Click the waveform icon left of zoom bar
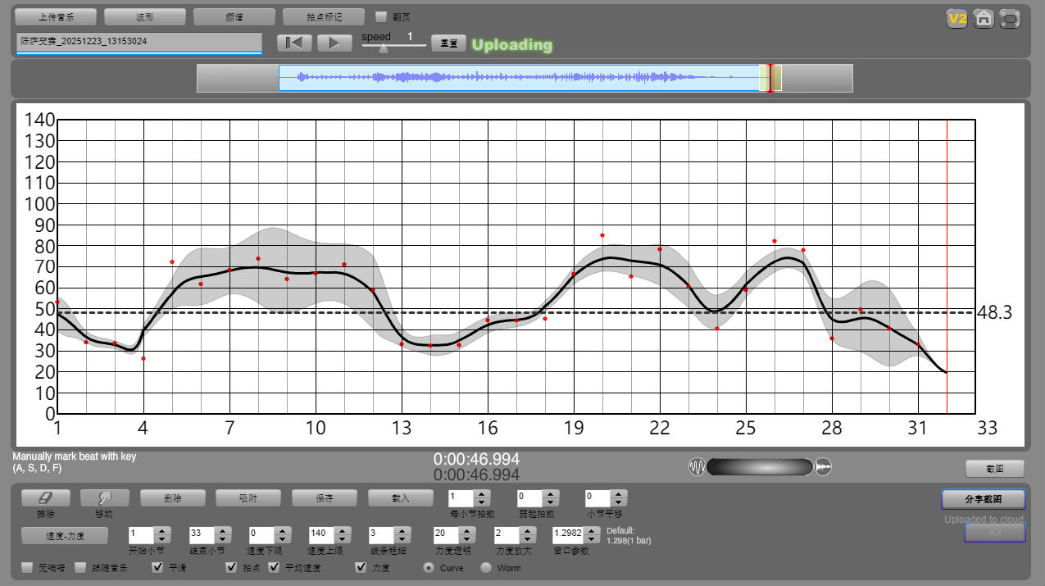The height and width of the screenshot is (586, 1045). click(x=697, y=467)
